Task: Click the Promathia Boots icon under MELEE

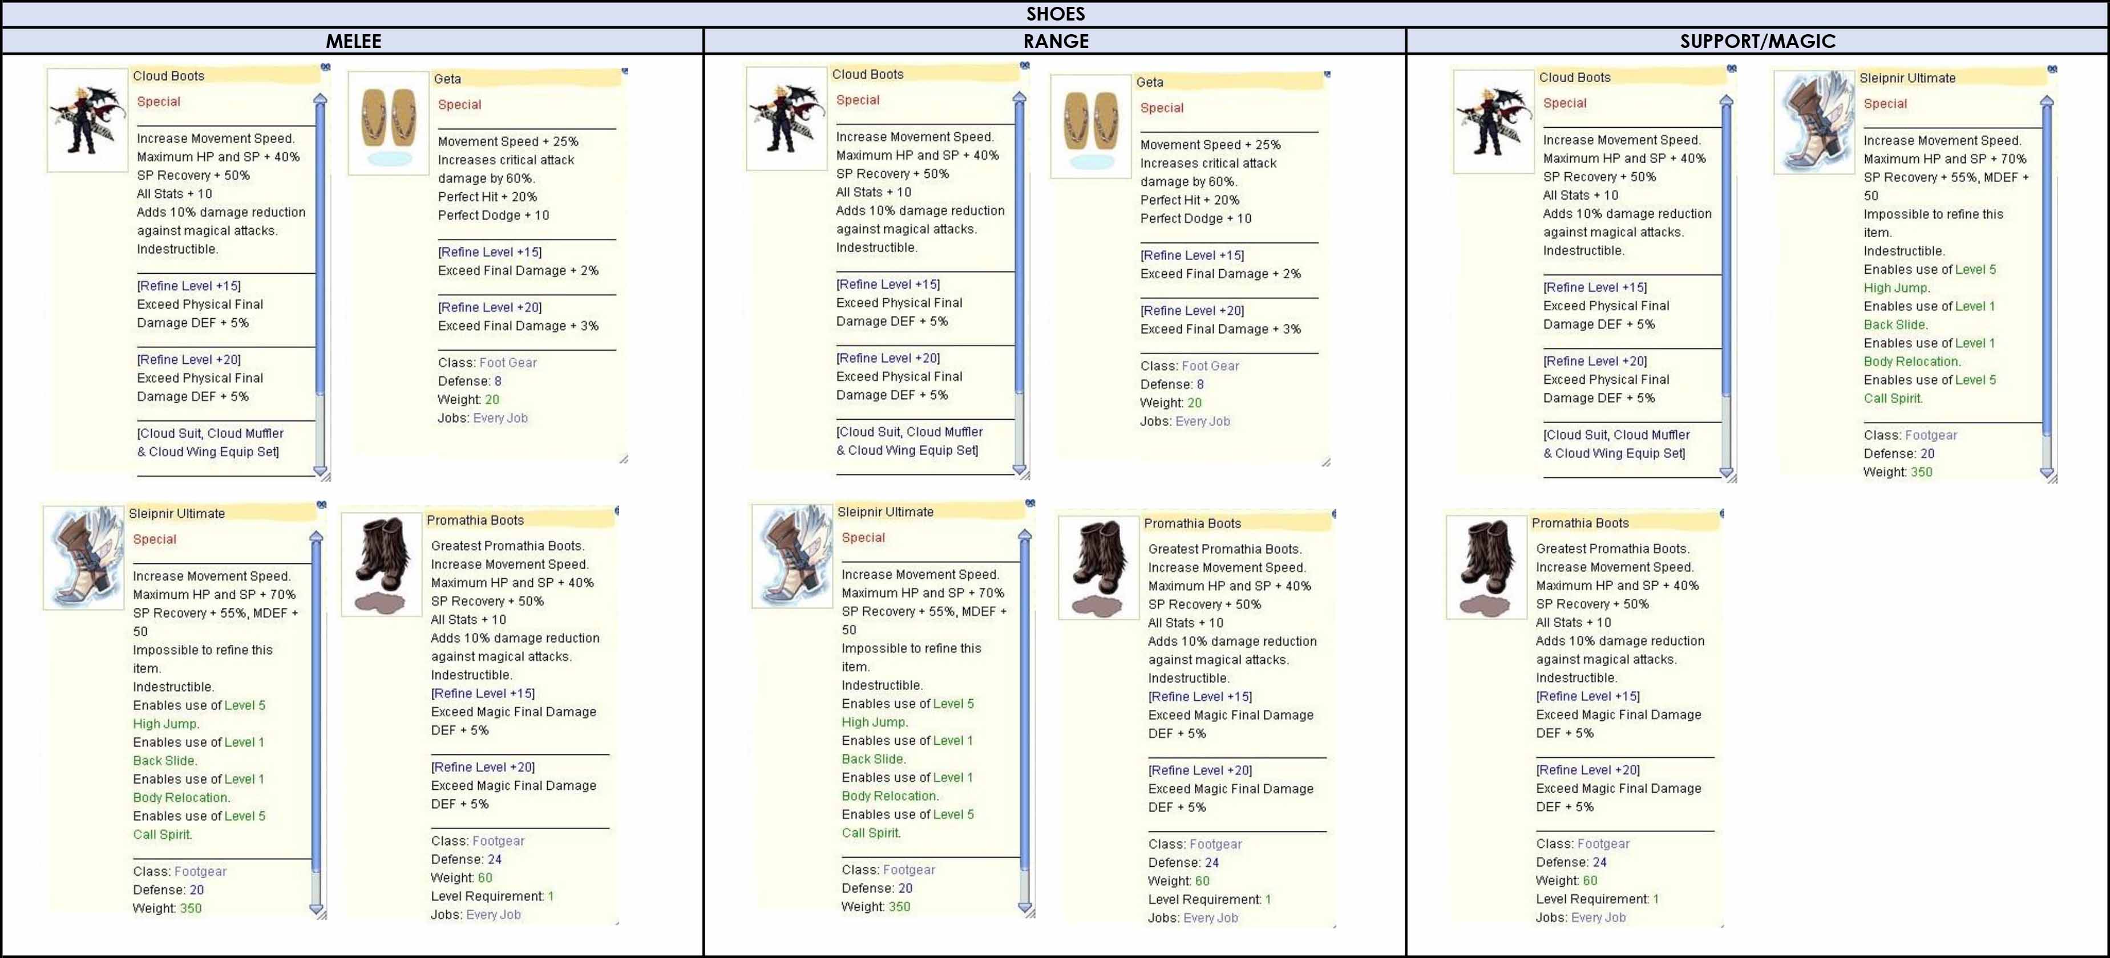Action: [x=382, y=564]
